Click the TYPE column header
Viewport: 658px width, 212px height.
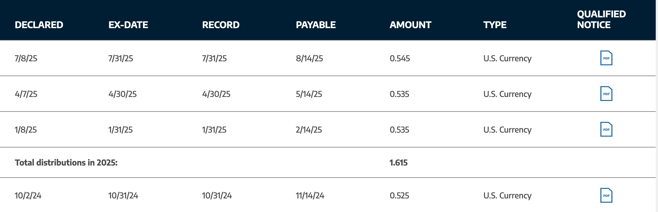(x=495, y=25)
